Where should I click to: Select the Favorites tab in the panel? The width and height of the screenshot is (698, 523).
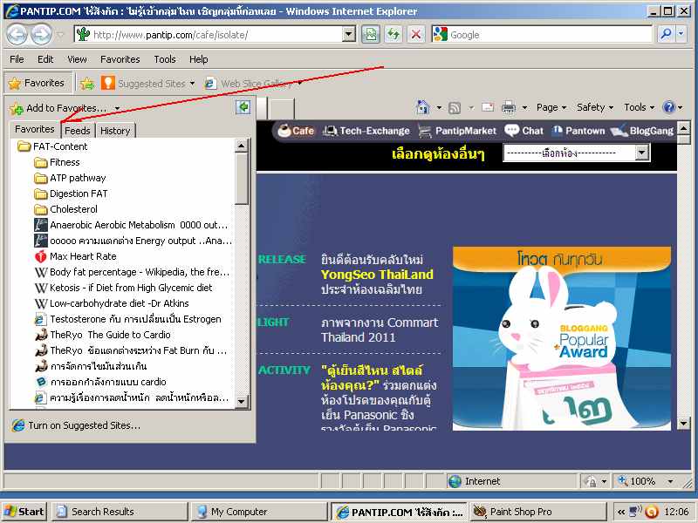tap(35, 129)
